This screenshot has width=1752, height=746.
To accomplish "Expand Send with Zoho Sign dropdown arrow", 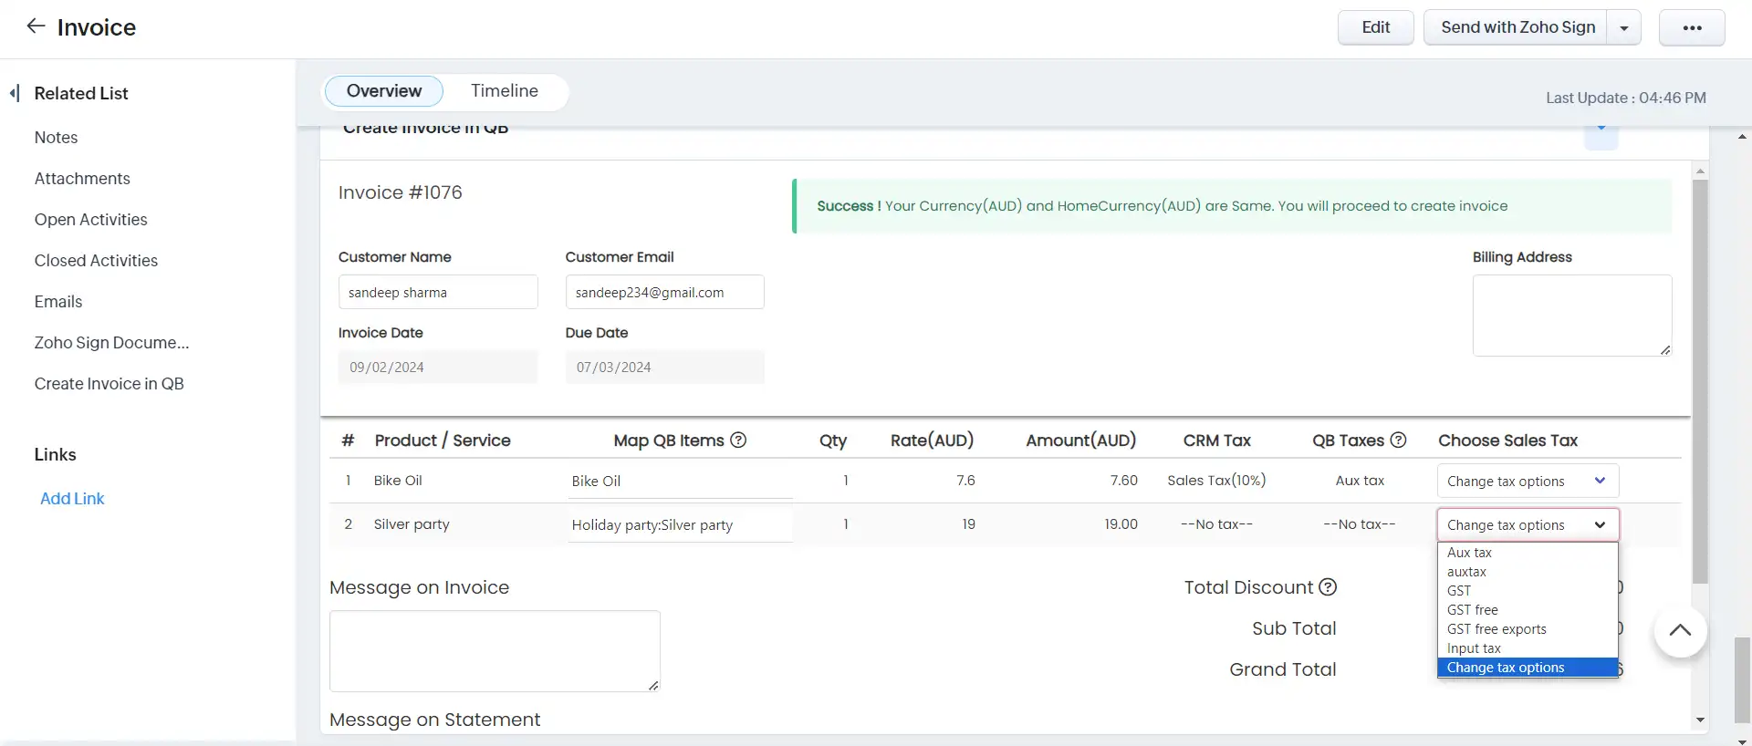I will click(x=1623, y=27).
